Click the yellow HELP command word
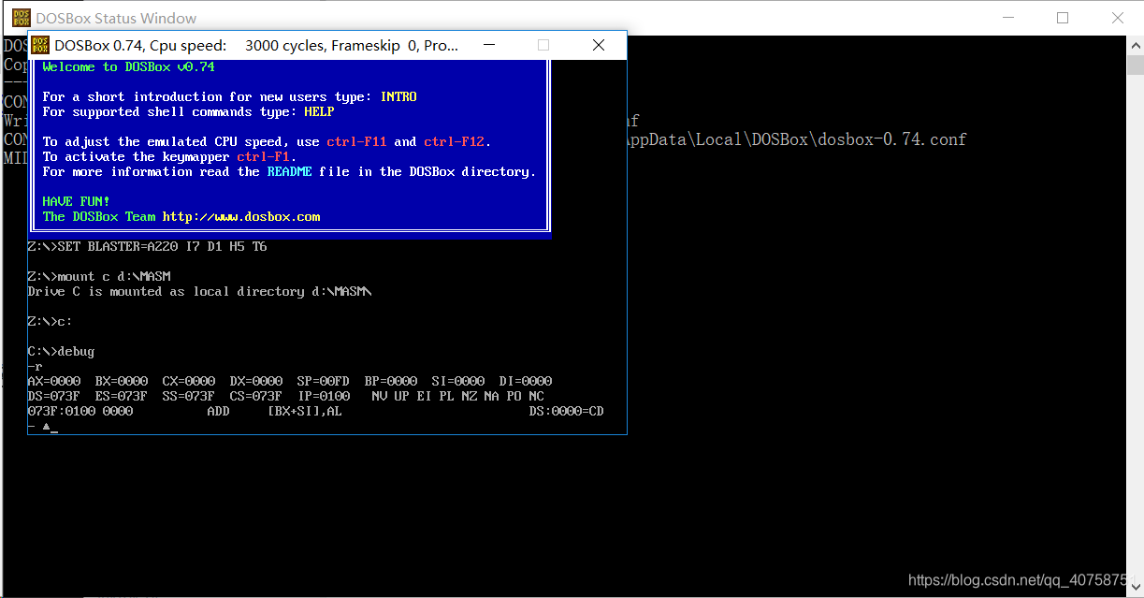This screenshot has height=598, width=1144. pos(319,111)
